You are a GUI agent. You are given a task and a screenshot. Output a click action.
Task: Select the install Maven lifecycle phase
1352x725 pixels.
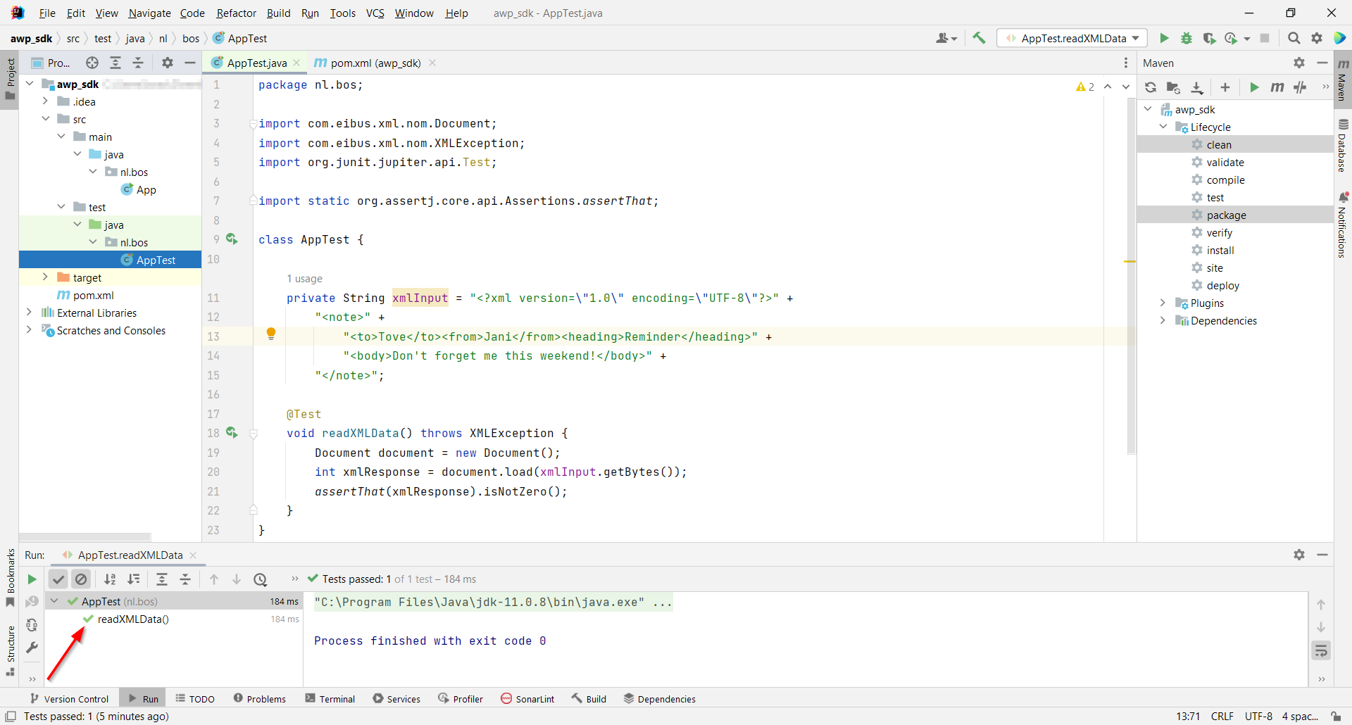click(1220, 250)
